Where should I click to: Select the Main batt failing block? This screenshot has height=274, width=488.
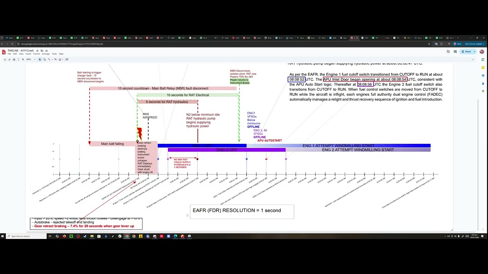(x=112, y=144)
